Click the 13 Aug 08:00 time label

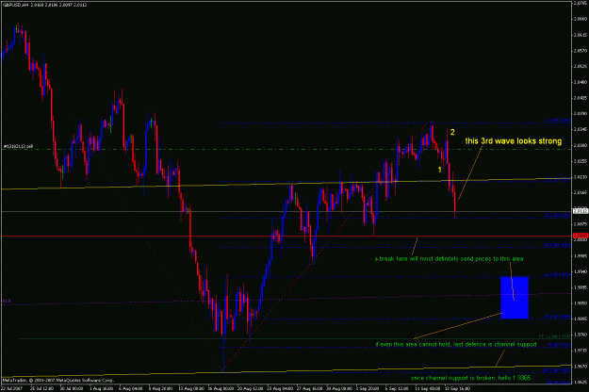pos(191,388)
